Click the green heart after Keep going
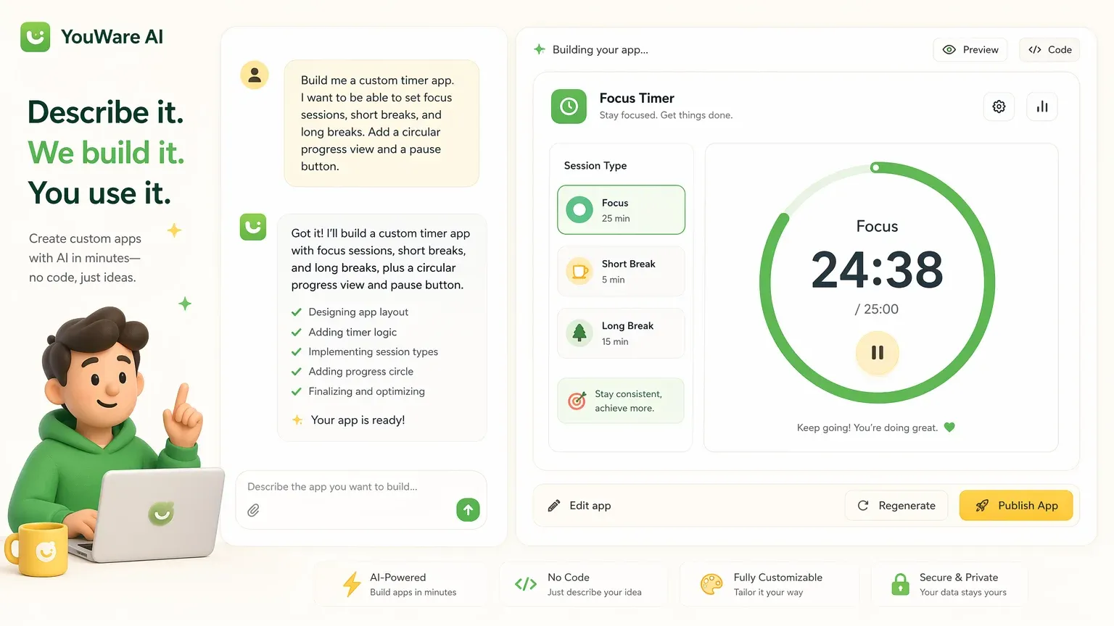 (949, 427)
